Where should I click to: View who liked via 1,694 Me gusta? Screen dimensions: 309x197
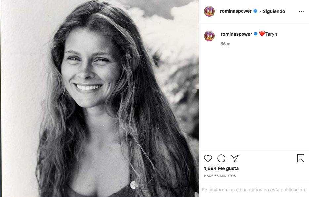click(221, 168)
